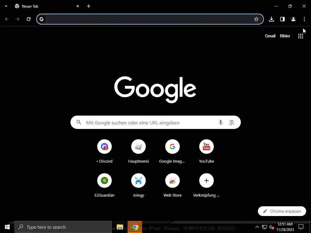Click the Chrome anpassen button
311x233 pixels.
pyautogui.click(x=282, y=211)
